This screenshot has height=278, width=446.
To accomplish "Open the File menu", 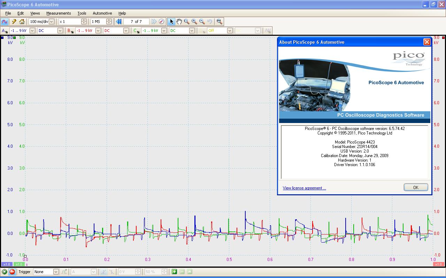I will tap(8, 13).
